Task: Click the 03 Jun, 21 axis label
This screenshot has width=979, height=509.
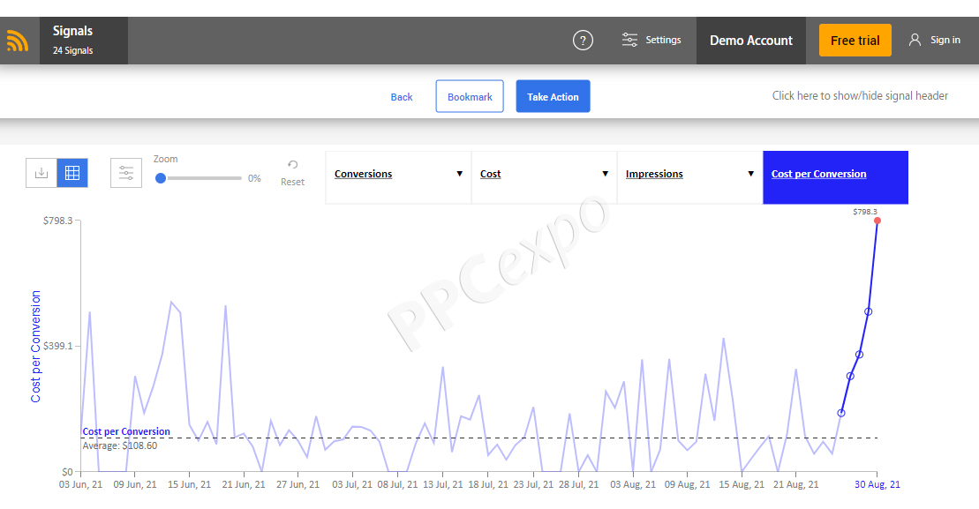Action: (x=80, y=484)
